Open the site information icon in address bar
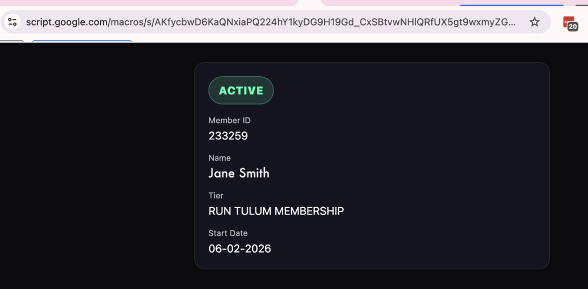The width and height of the screenshot is (588, 289). coord(13,22)
